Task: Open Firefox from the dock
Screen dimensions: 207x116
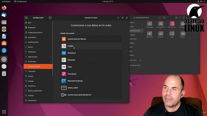Action: [x=4, y=8]
